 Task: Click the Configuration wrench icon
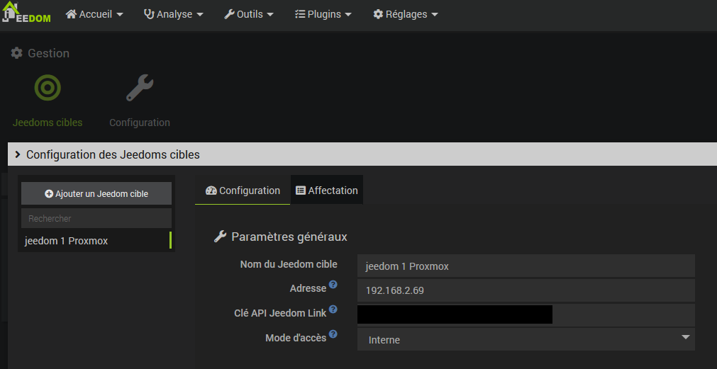click(140, 88)
